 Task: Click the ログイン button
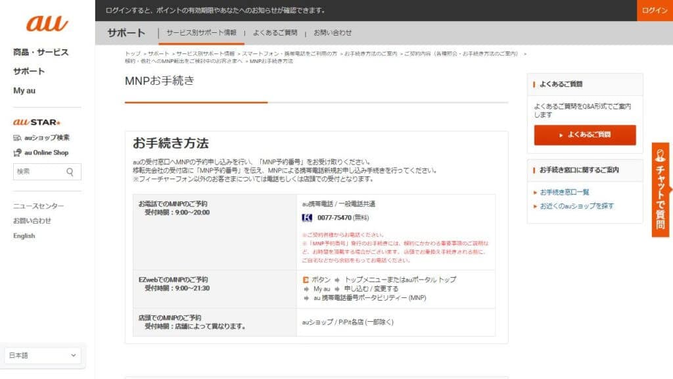655,11
